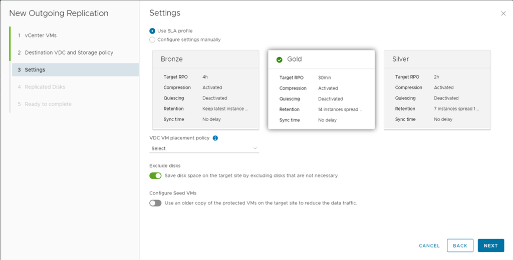Click the dropdown chevron next to Select
The width and height of the screenshot is (513, 260).
coord(255,148)
